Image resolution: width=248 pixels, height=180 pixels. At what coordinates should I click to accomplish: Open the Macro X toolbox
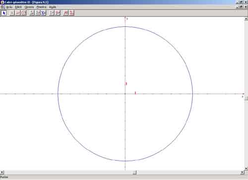(44, 13)
